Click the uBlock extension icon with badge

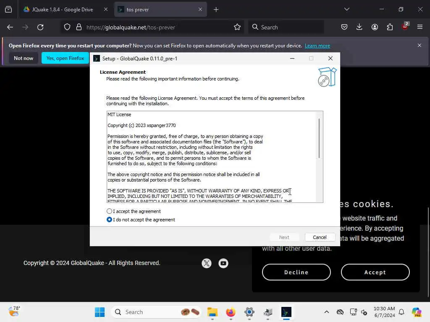(x=405, y=26)
